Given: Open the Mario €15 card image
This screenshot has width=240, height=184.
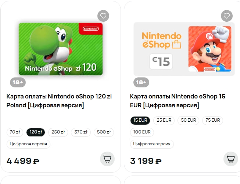Looking at the screenshot, I should (184, 49).
